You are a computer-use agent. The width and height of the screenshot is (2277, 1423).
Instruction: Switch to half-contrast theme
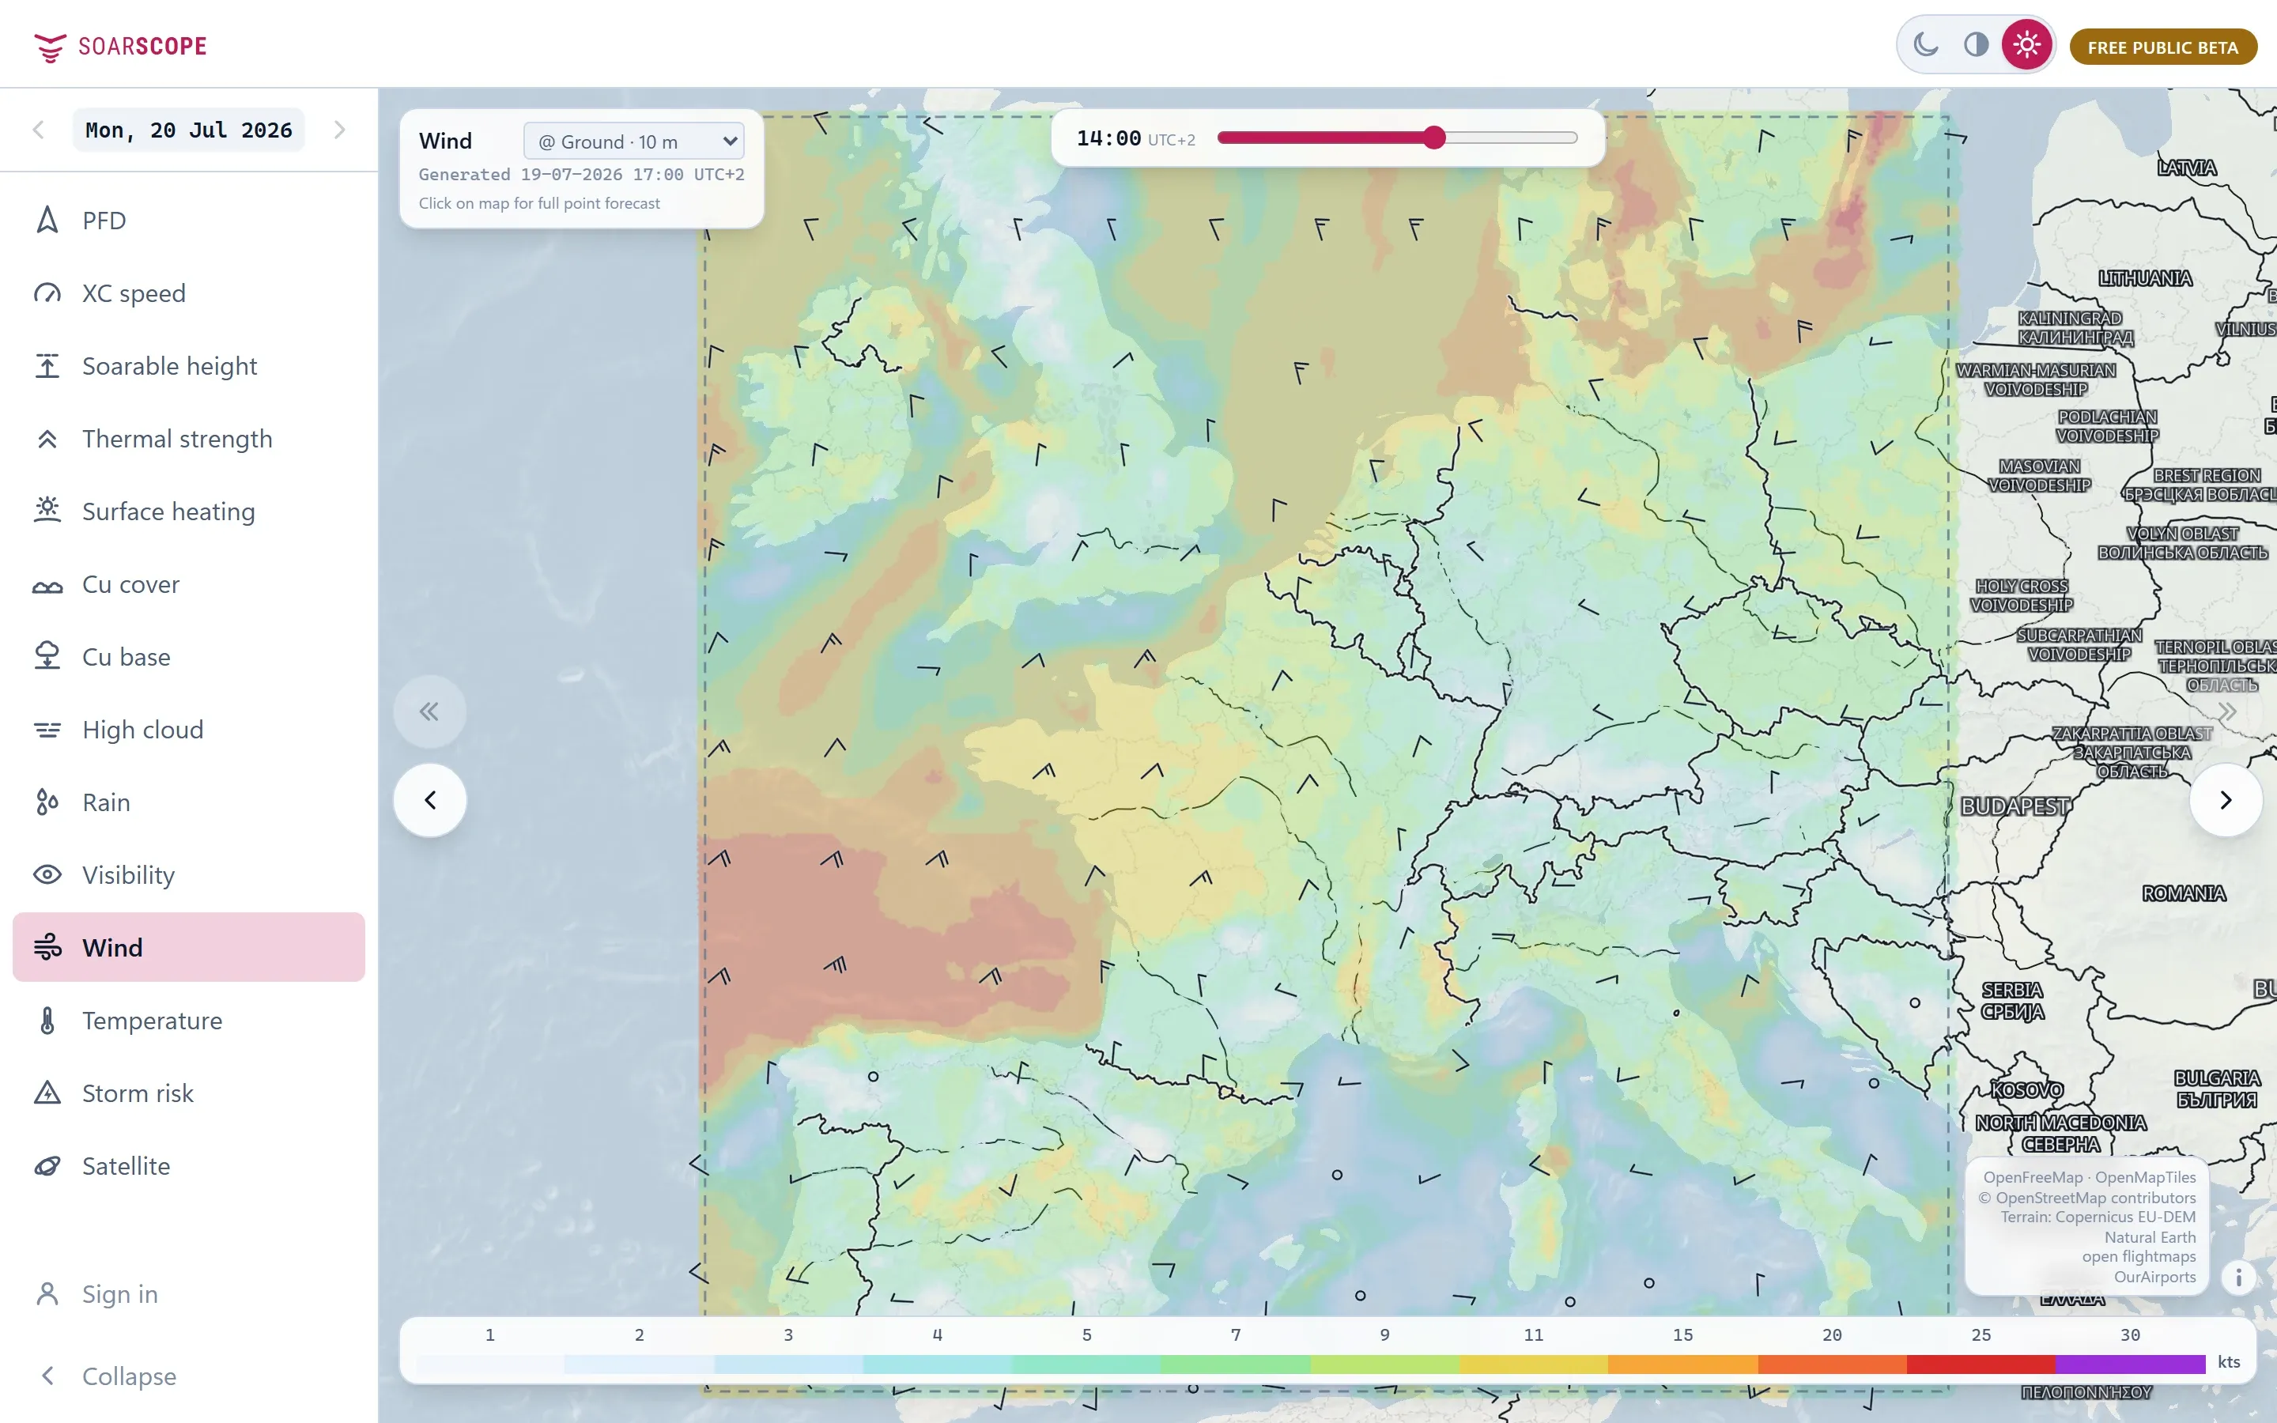pyautogui.click(x=1976, y=44)
